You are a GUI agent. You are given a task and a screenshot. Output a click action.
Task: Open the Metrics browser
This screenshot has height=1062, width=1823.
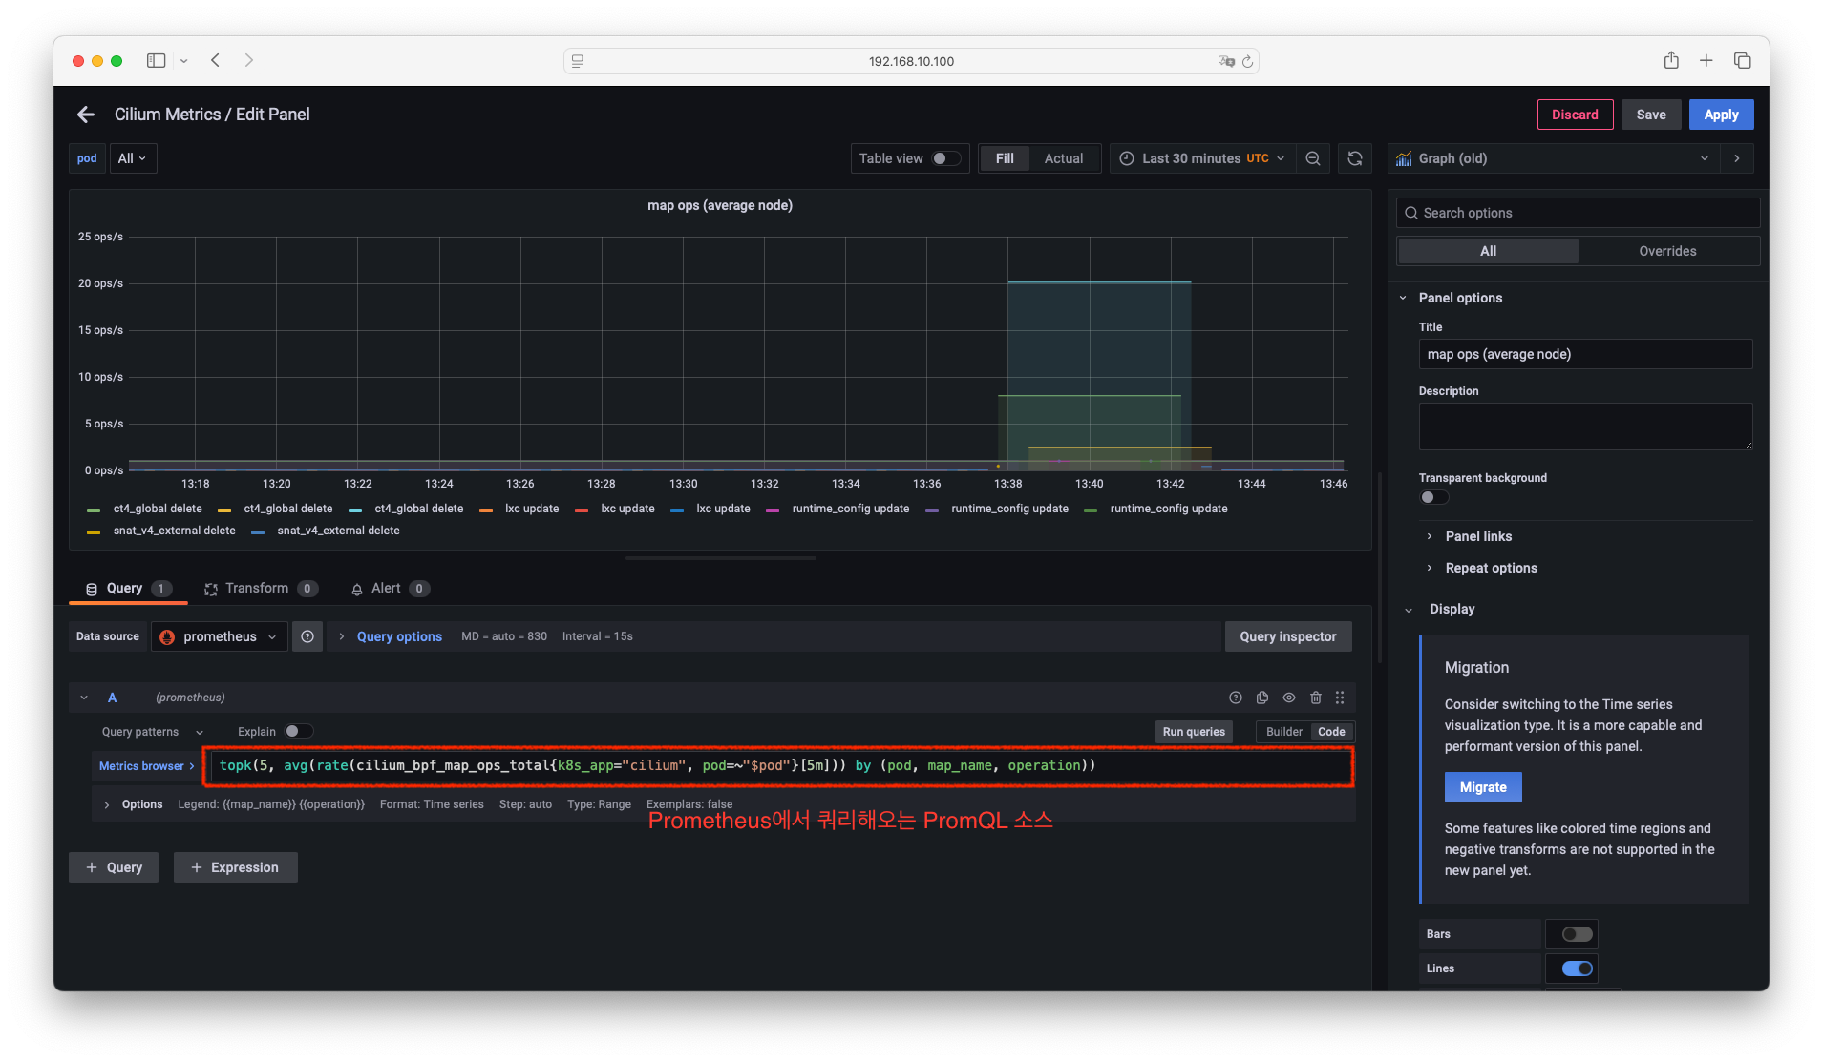pos(146,766)
